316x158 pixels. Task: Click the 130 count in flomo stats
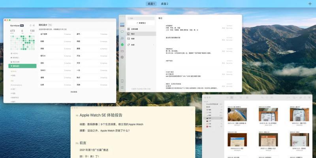point(32,31)
